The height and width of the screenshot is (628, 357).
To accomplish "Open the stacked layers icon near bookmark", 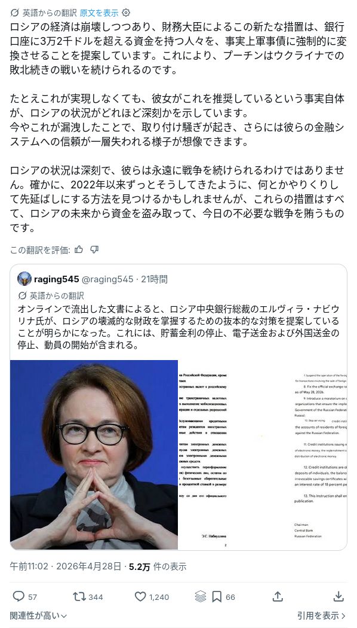I will (x=200, y=597).
